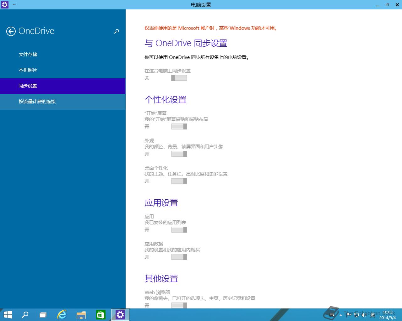Toggle the 桌面个性化 sync switch

point(179,181)
